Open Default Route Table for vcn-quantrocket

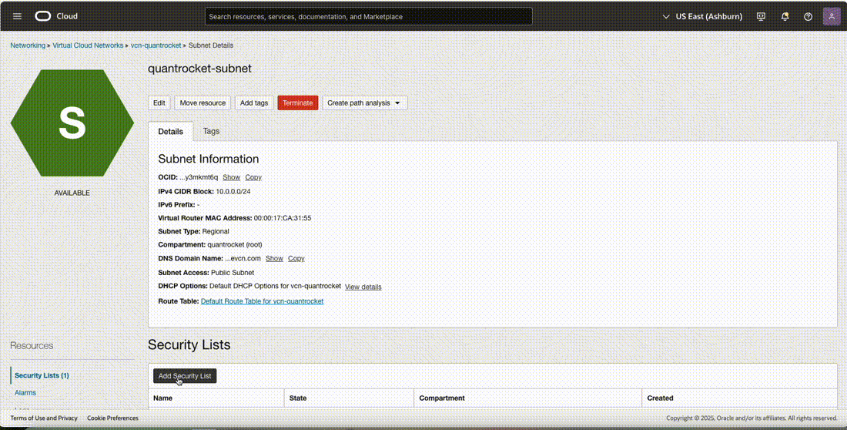[262, 301]
